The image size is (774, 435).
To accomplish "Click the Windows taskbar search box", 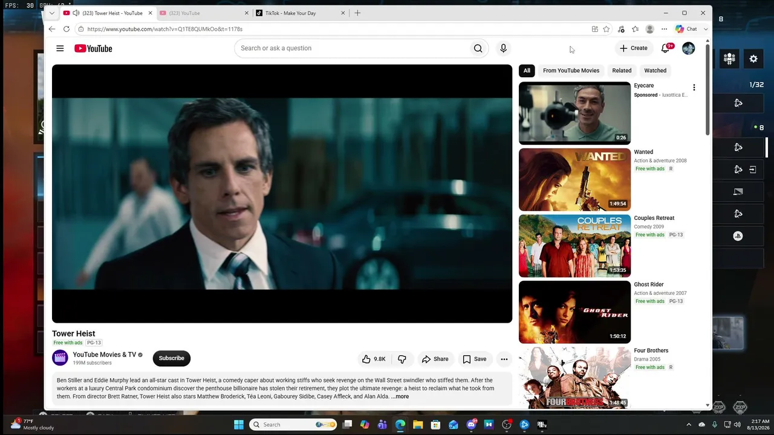I will (293, 425).
